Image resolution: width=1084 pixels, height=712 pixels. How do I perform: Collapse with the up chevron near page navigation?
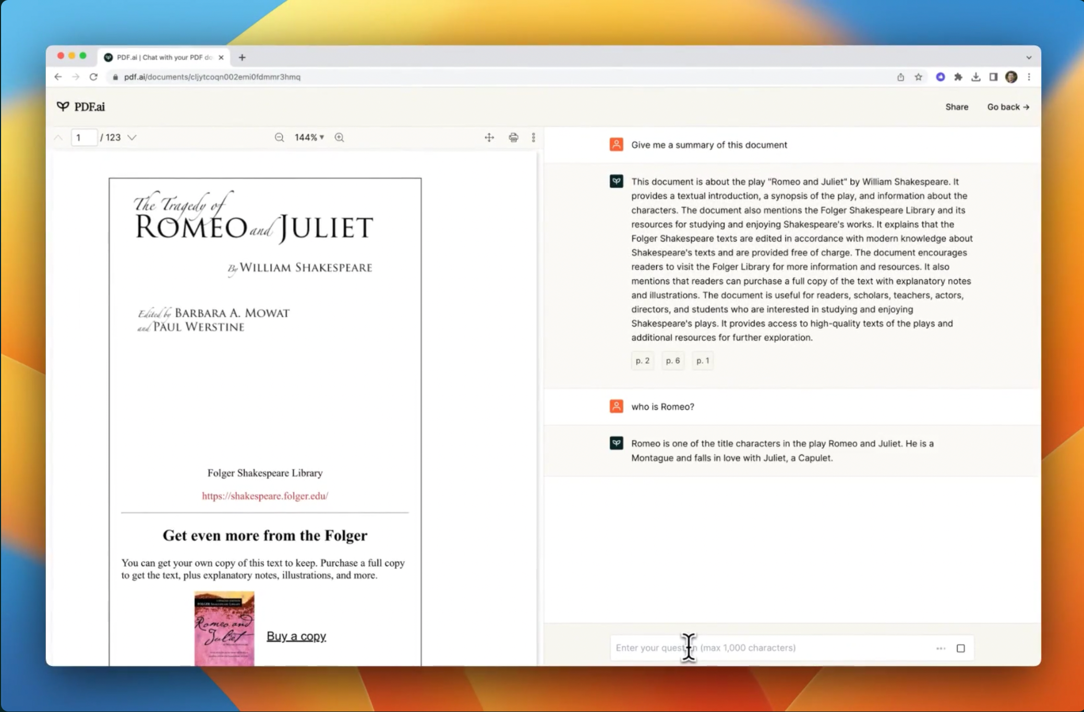(58, 137)
